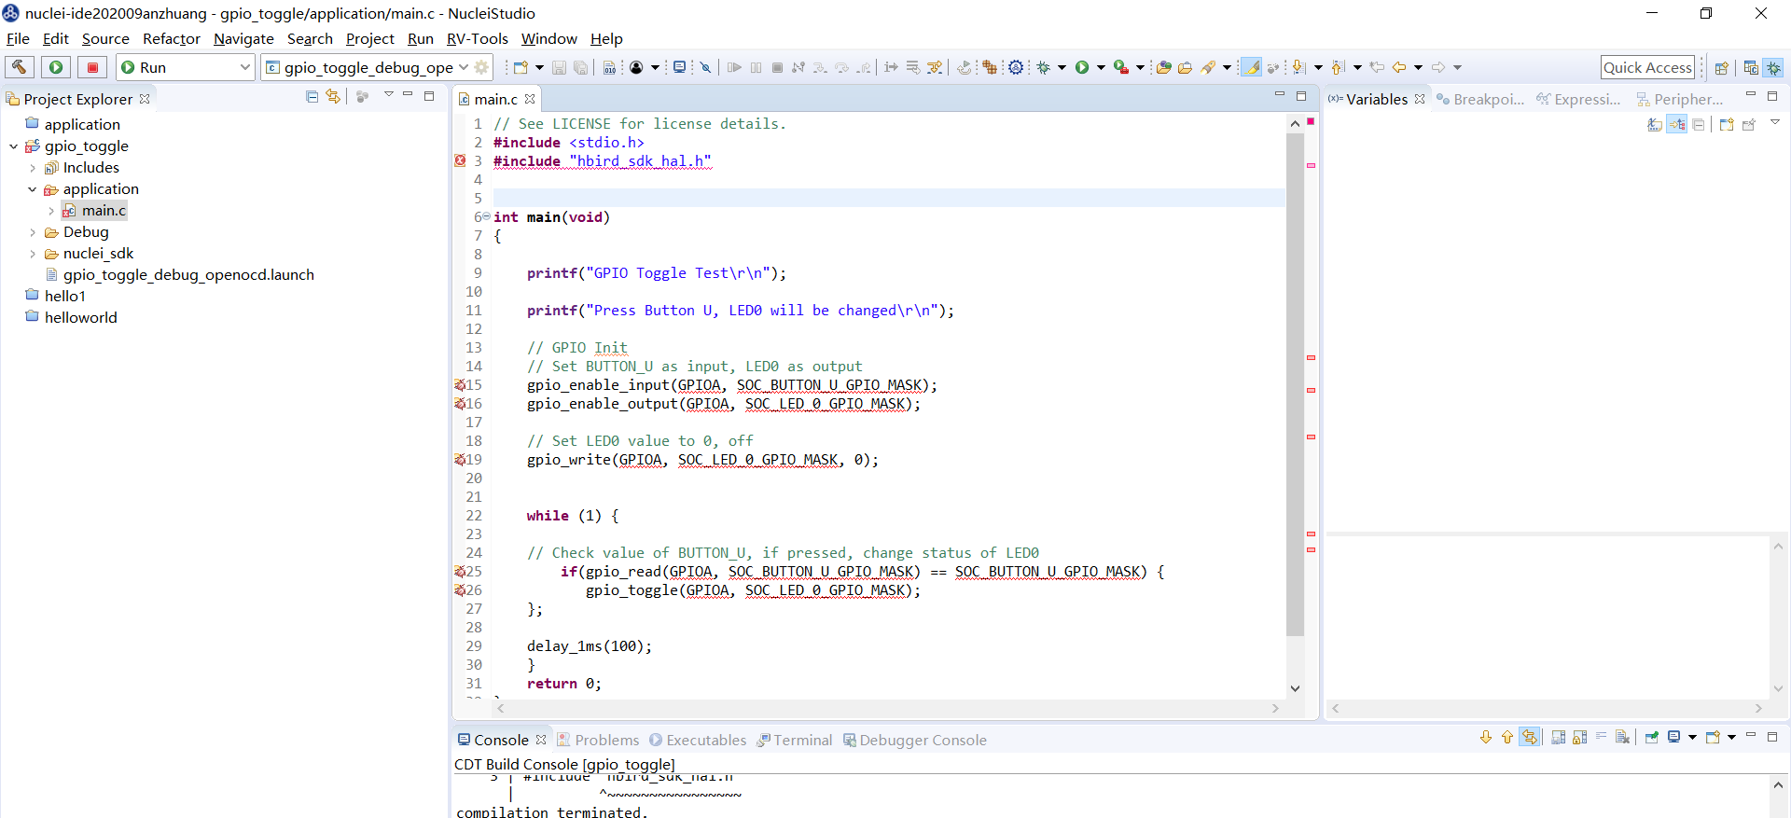Viewport: 1791px width, 818px height.
Task: Expand the nuclei_sdk folder node
Action: [33, 254]
